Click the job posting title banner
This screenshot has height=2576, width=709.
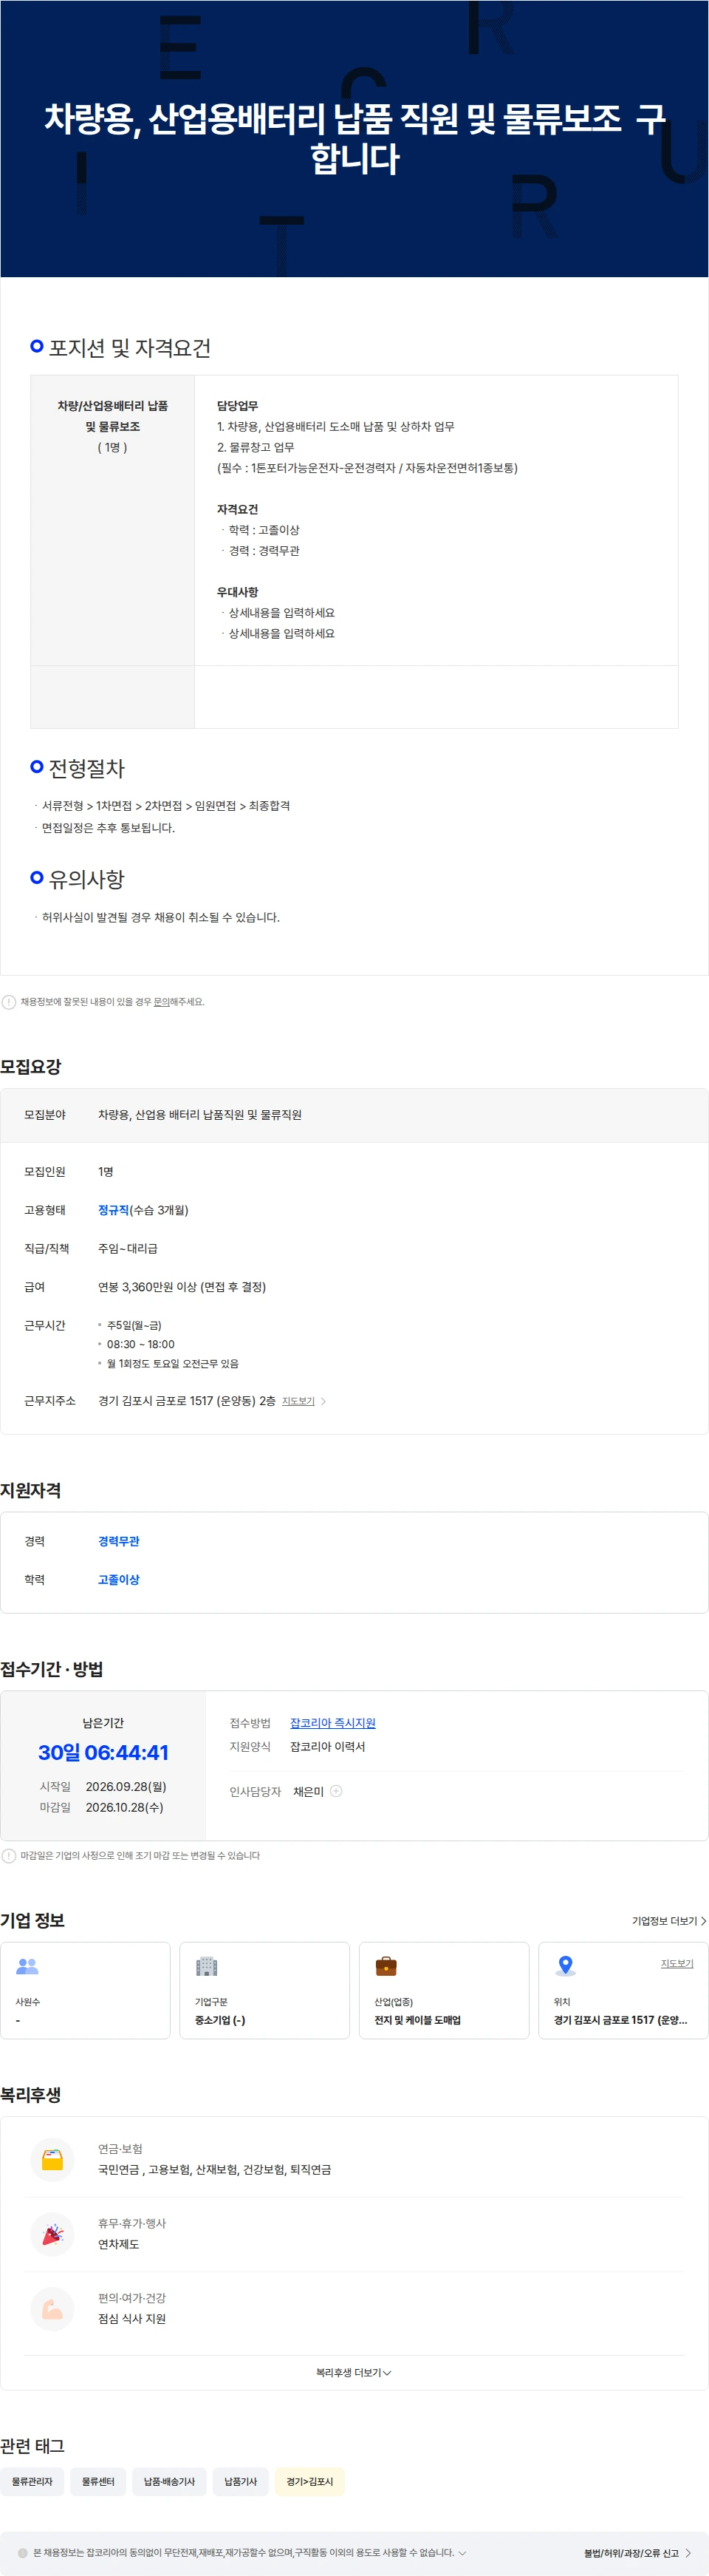(x=354, y=138)
